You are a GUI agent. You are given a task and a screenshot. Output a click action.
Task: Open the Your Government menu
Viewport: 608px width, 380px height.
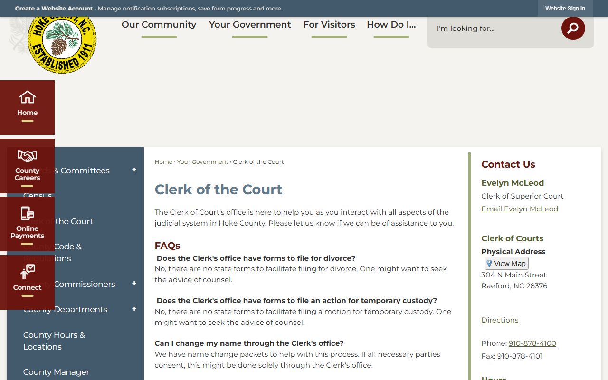click(250, 25)
